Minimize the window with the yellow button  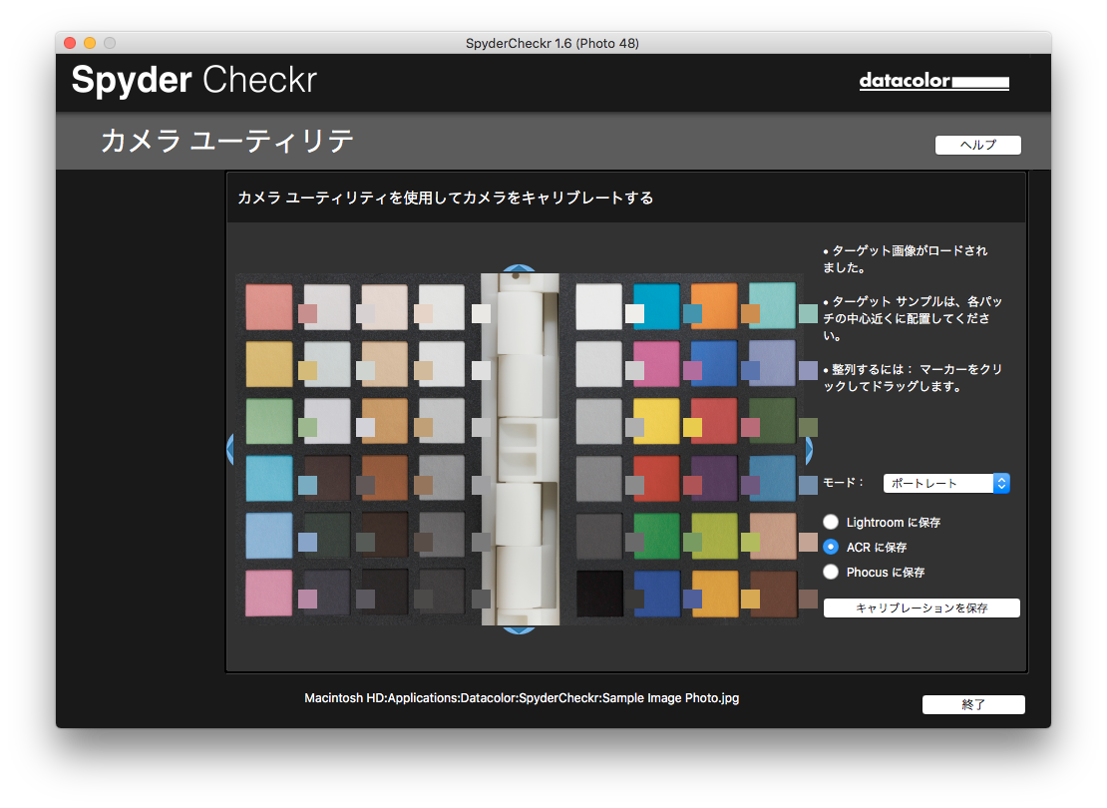coord(90,43)
